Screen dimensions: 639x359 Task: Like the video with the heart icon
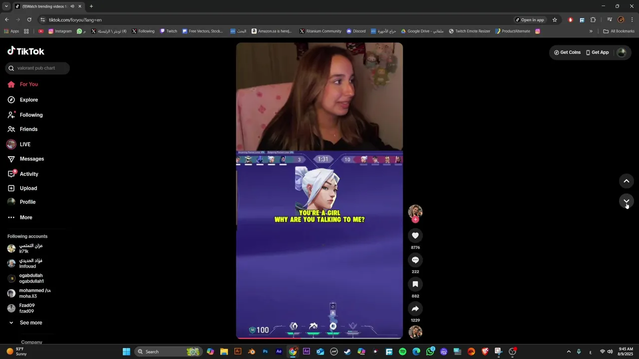click(x=415, y=235)
